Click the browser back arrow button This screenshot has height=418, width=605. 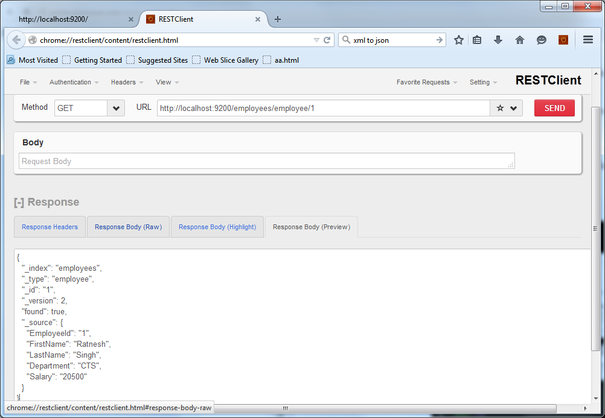tap(16, 40)
